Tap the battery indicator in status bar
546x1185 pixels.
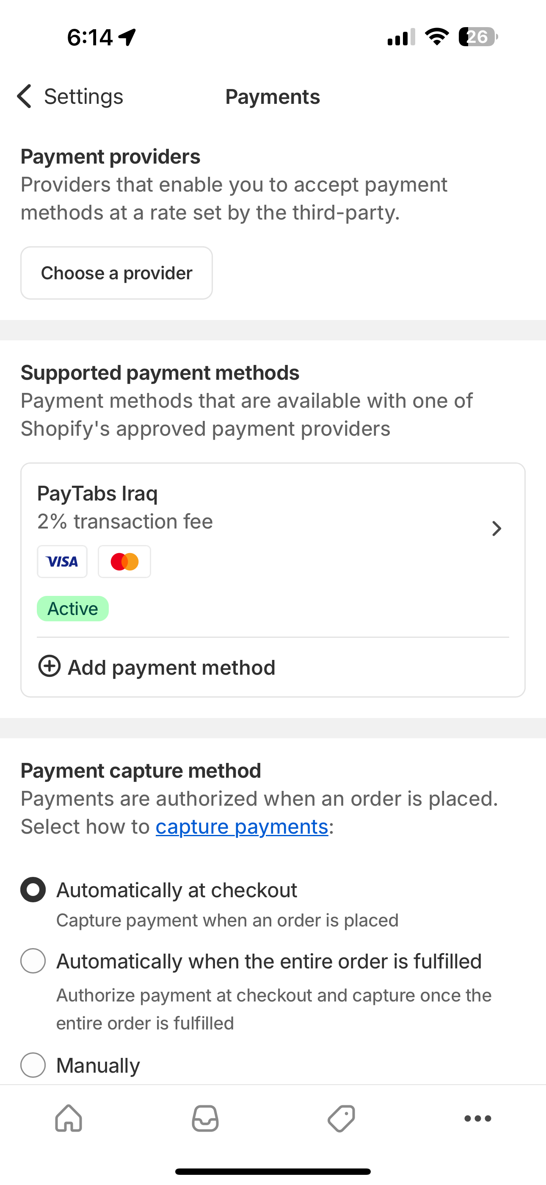(x=478, y=37)
